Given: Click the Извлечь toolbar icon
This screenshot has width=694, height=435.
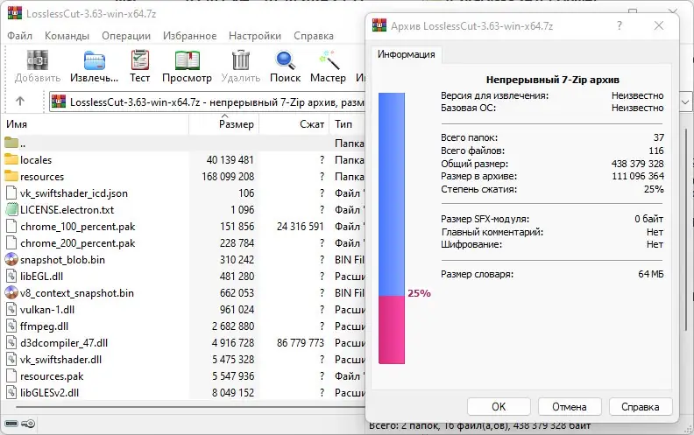Looking at the screenshot, I should pyautogui.click(x=95, y=60).
